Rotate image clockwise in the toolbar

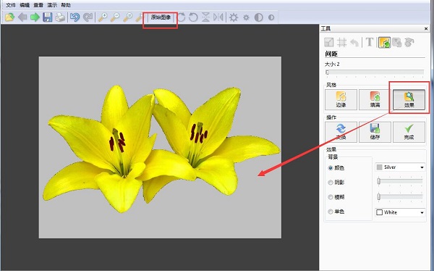tap(182, 17)
